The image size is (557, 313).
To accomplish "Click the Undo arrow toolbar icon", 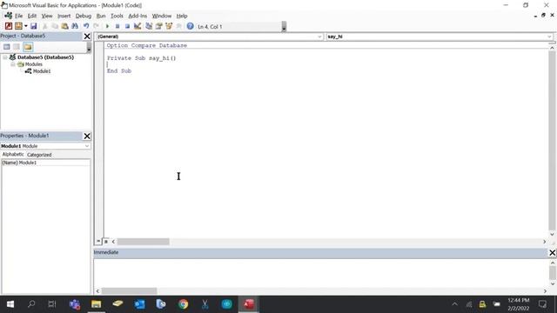I will 86,26.
